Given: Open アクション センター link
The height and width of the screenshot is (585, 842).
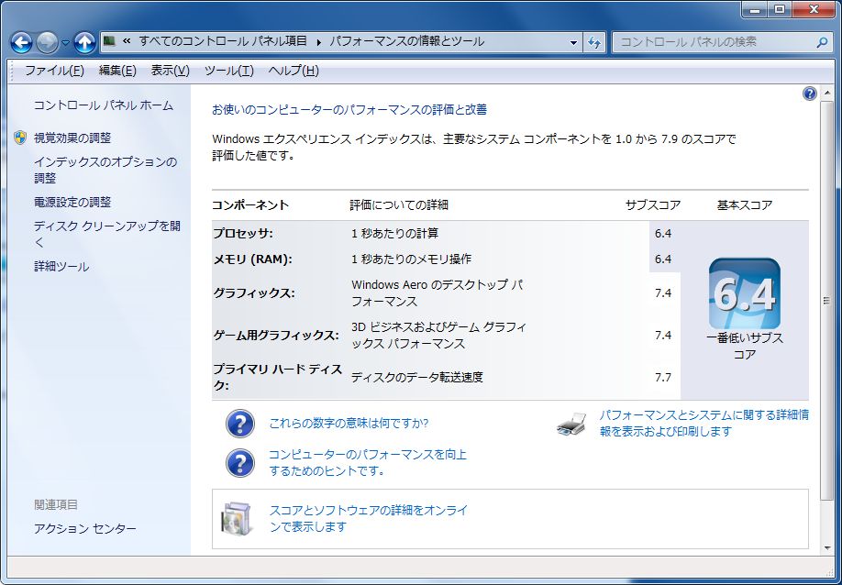Looking at the screenshot, I should pos(85,529).
